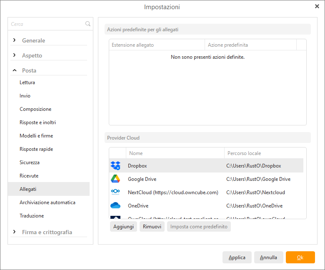Screen dimensions: 325x270
Task: Select the Posta category heading
Action: point(29,70)
